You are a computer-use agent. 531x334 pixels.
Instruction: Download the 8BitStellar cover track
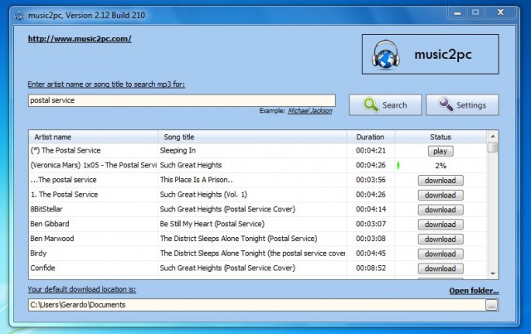[x=441, y=210]
